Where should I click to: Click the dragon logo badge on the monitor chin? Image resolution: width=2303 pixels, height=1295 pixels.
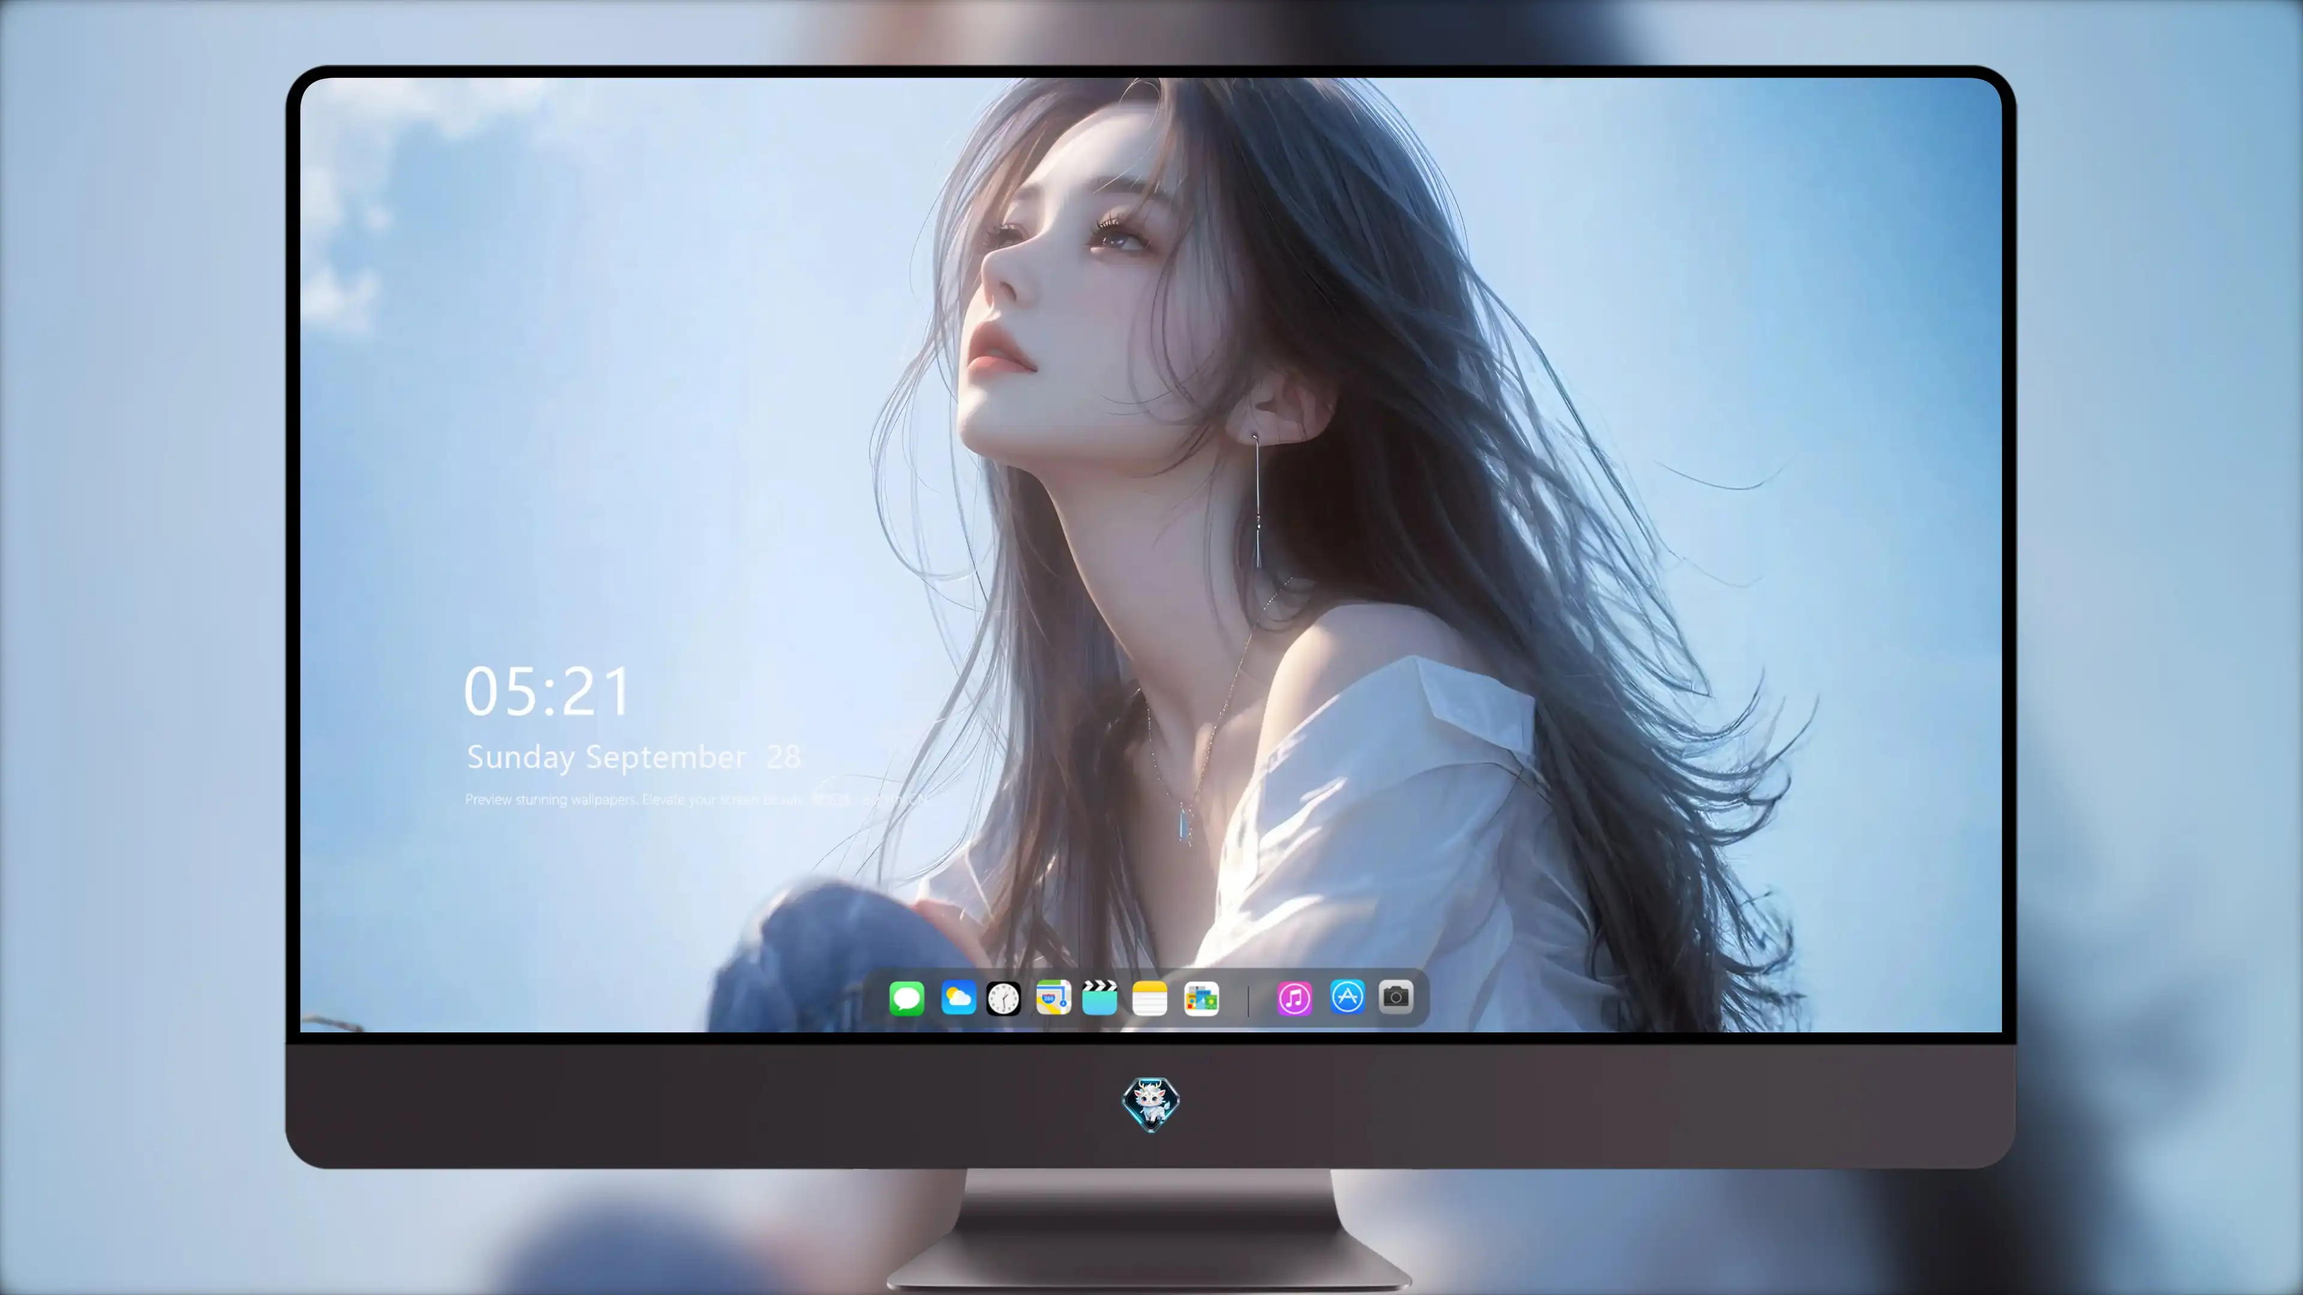pos(1151,1104)
